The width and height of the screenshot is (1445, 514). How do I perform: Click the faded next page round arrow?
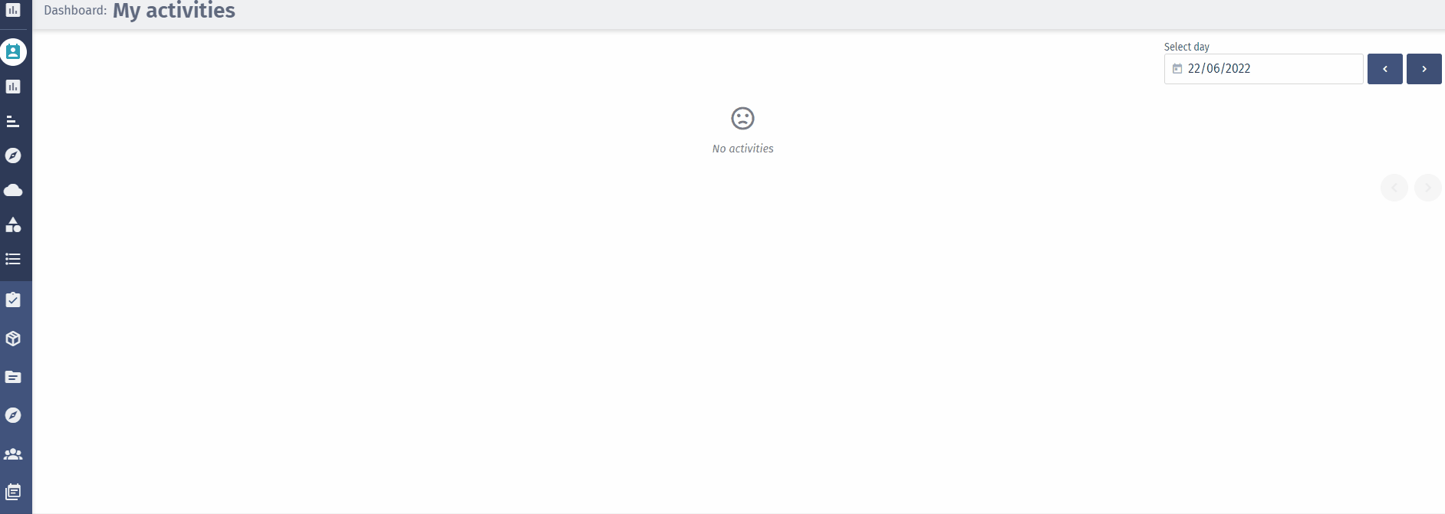pyautogui.click(x=1428, y=188)
